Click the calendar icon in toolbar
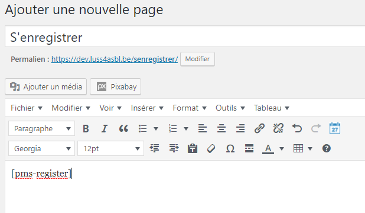This screenshot has height=213, width=365. pos(335,128)
